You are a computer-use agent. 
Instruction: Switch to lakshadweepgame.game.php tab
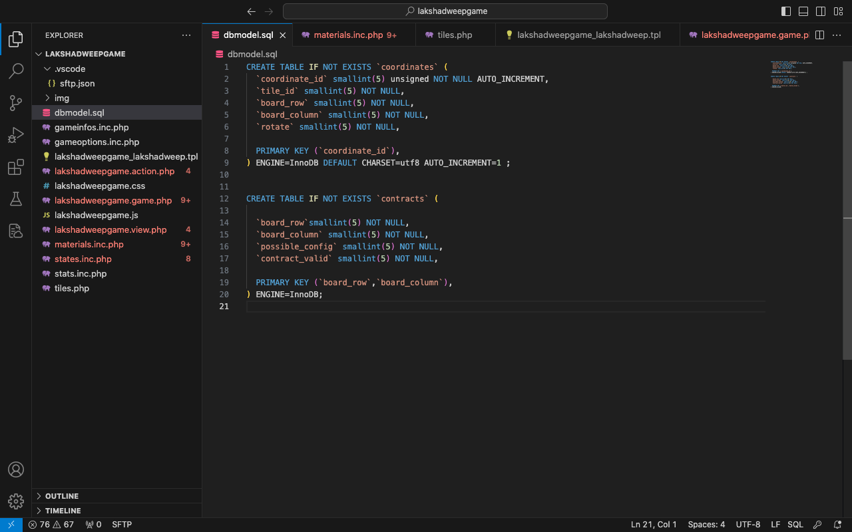(744, 35)
